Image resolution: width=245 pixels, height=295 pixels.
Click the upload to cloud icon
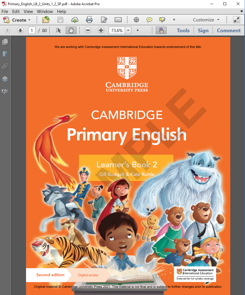[x=75, y=20]
